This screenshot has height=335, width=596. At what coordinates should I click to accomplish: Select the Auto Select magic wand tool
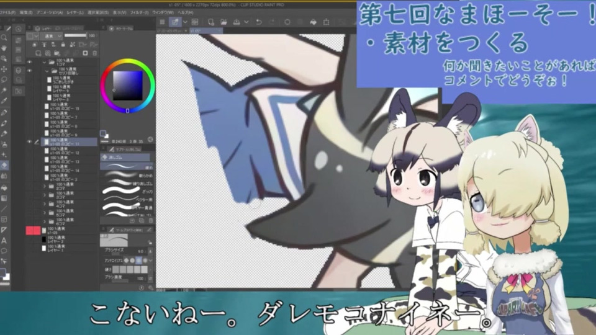[4, 91]
